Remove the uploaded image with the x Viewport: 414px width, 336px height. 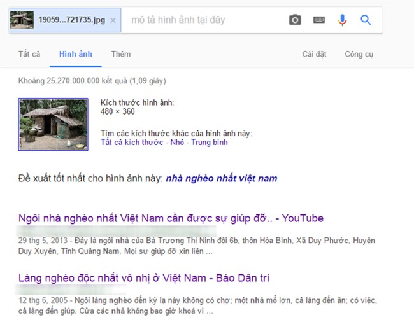pyautogui.click(x=113, y=20)
